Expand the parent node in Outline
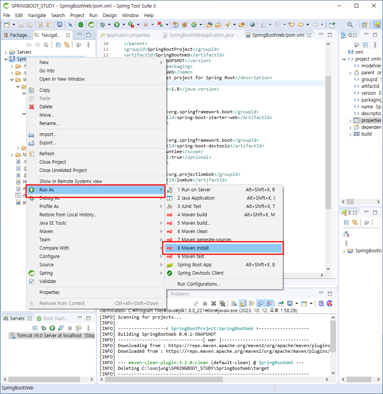Image resolution: width=383 pixels, height=394 pixels. coord(350,73)
